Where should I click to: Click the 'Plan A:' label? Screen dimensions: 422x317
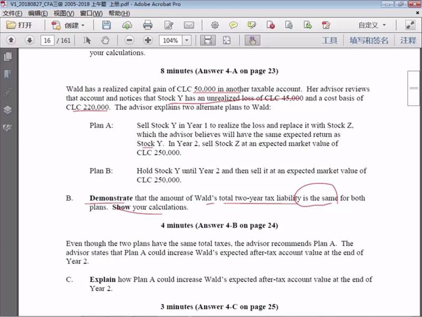coord(101,126)
